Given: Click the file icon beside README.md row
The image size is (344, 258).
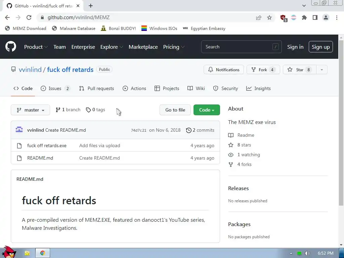Looking at the screenshot, I should (19, 158).
